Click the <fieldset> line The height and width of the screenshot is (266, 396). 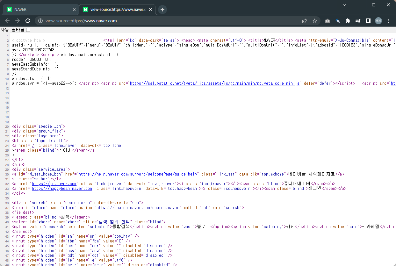point(23,212)
